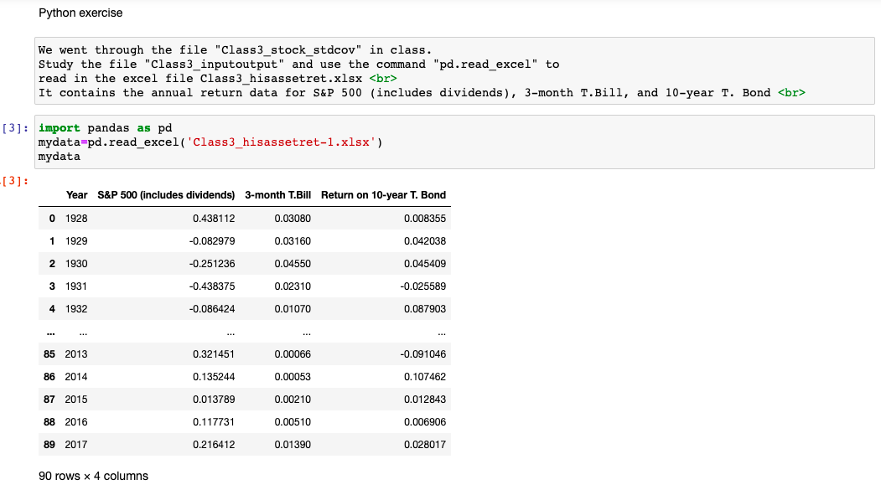The width and height of the screenshot is (881, 490).
Task: Click the value -0.091046 for year 2013
Action: pos(423,353)
